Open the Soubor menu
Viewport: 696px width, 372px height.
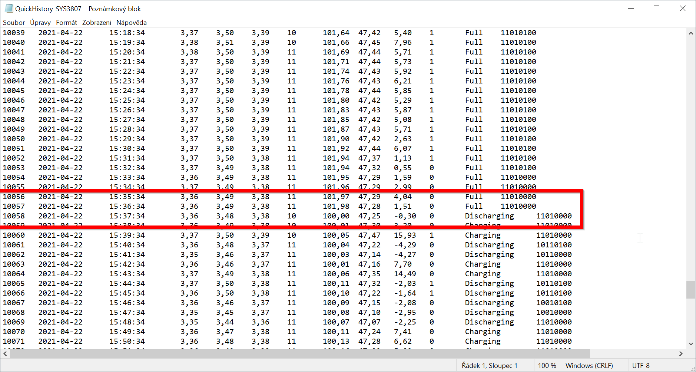14,23
